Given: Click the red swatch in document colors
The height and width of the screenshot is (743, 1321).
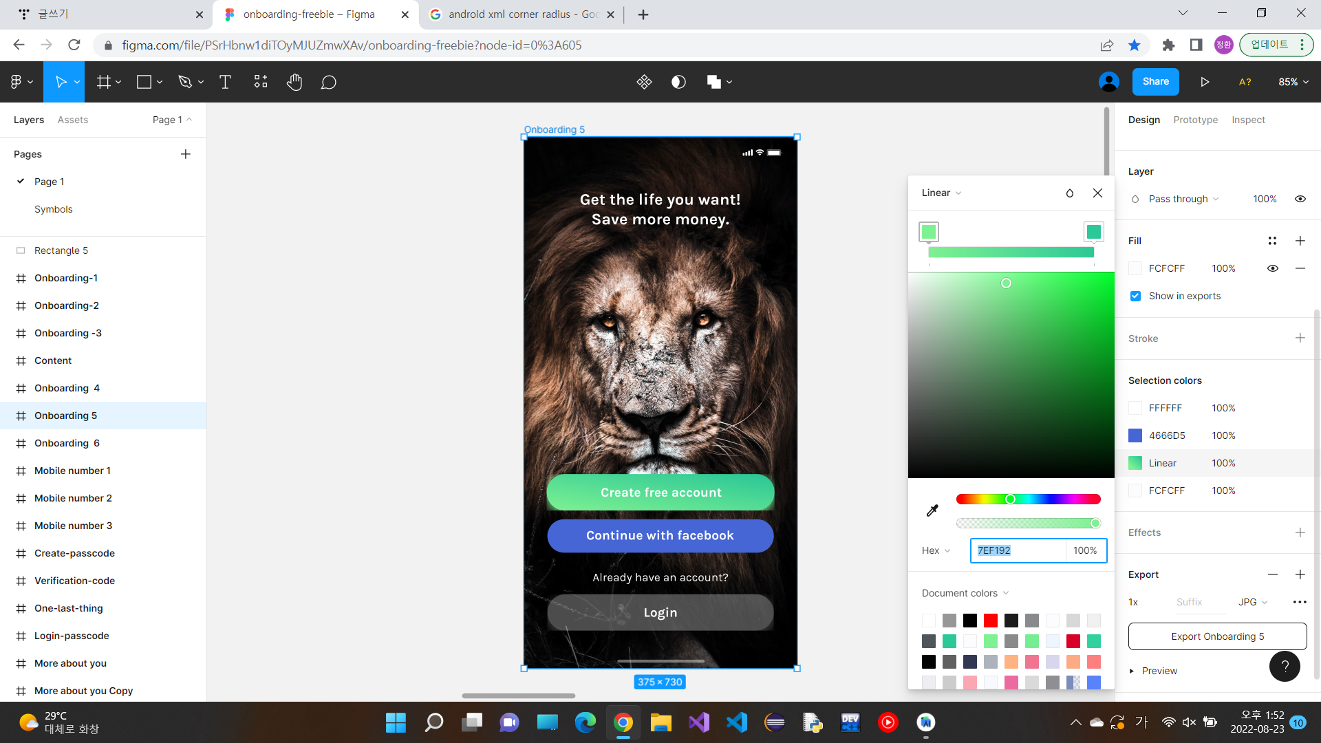Looking at the screenshot, I should [x=990, y=621].
